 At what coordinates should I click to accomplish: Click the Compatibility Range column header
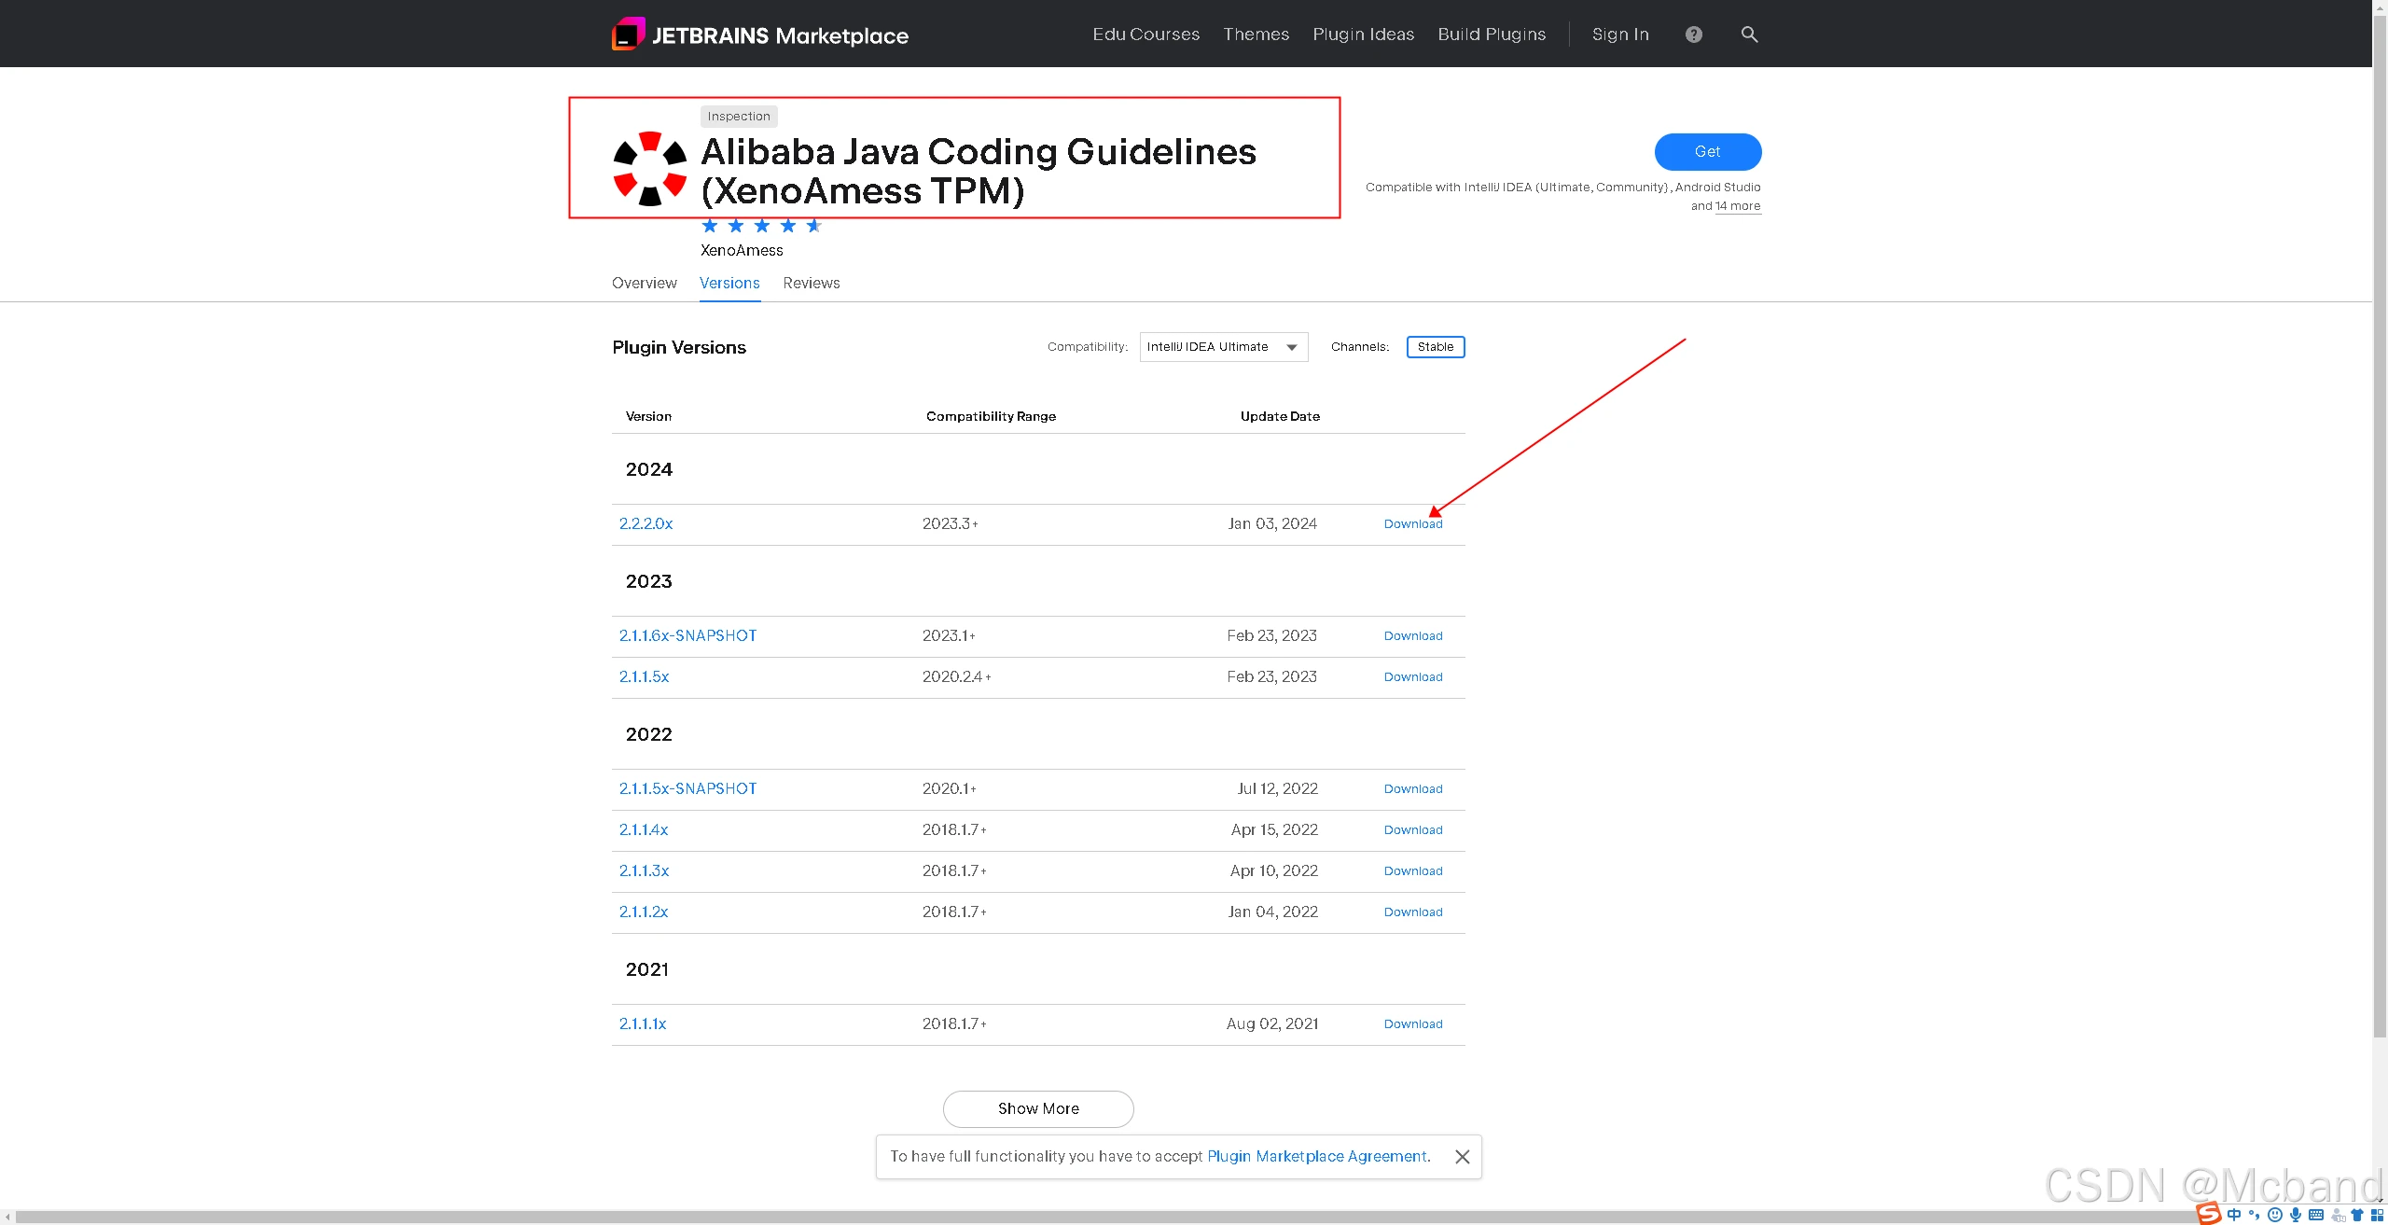coord(991,416)
